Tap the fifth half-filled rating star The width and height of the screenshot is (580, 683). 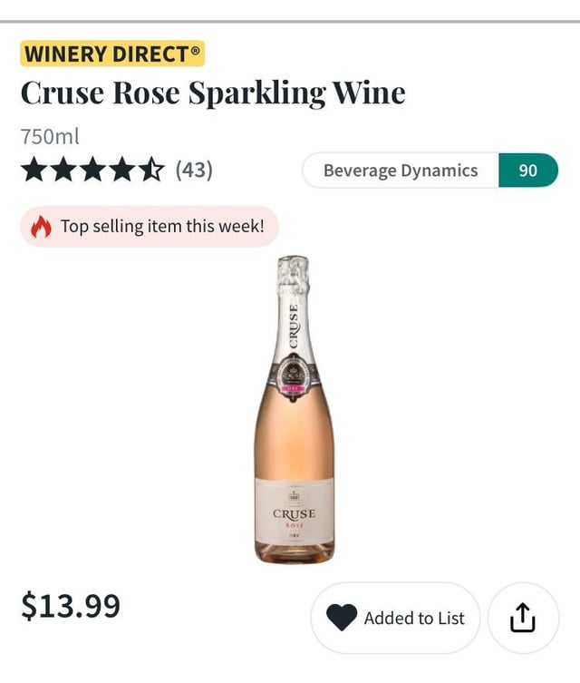click(152, 170)
